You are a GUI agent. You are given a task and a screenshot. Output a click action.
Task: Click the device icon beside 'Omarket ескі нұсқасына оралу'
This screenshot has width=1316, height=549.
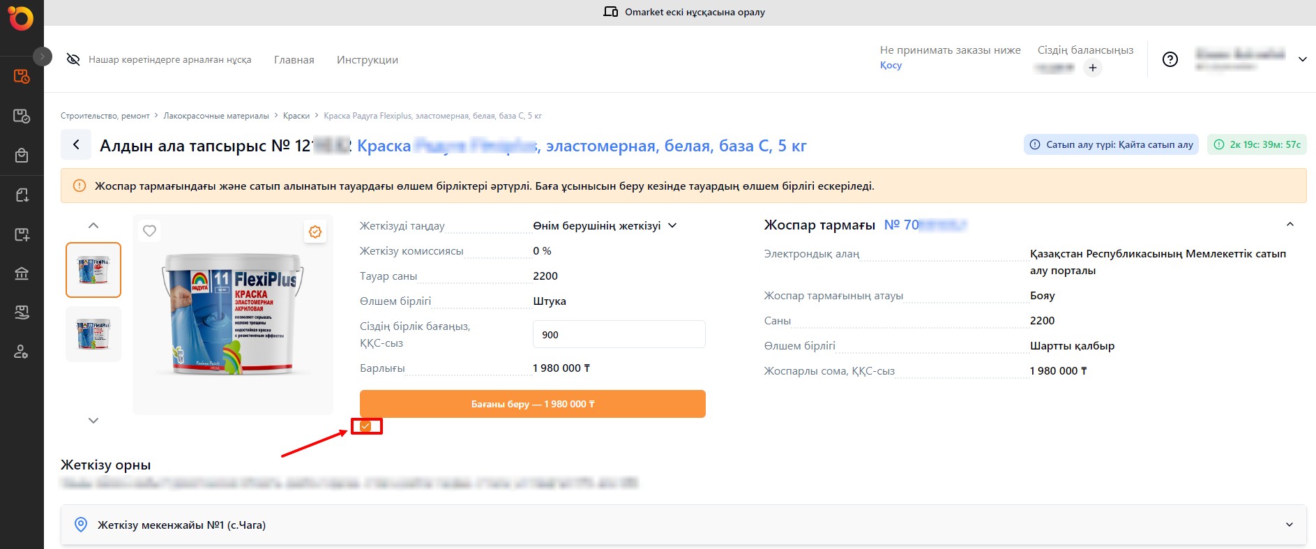(x=610, y=12)
